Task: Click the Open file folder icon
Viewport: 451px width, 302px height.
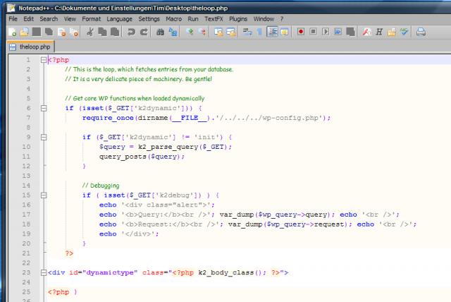Action: tap(25, 32)
